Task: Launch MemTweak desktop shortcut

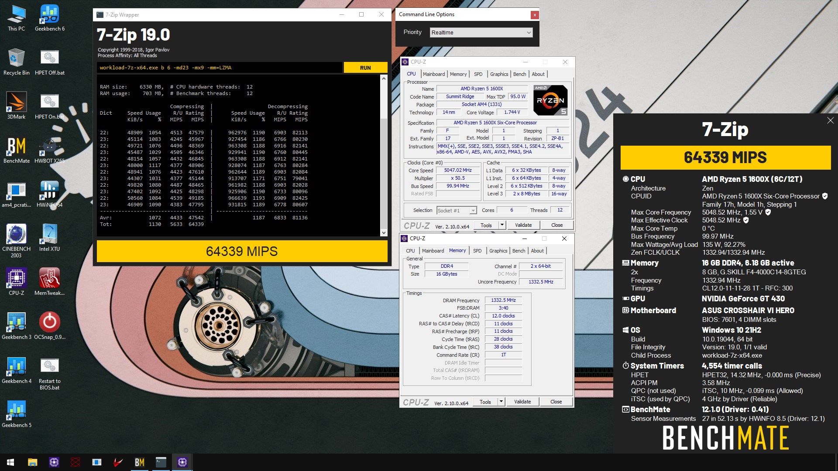Action: pos(50,283)
